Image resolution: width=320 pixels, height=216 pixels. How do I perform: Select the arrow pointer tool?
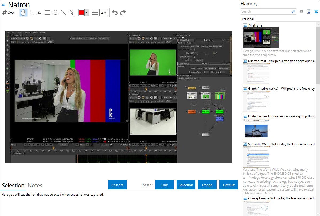coord(32,13)
